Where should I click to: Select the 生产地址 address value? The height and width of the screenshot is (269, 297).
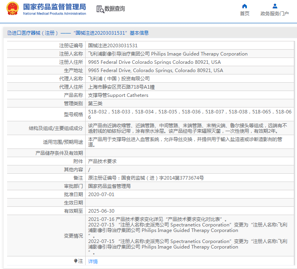click(x=155, y=70)
